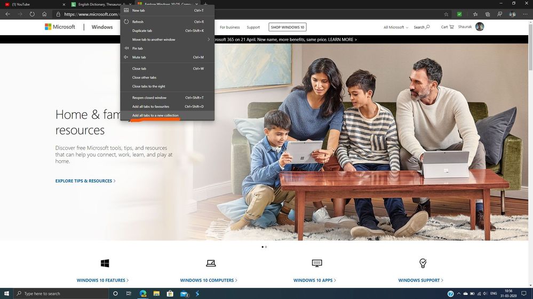Choose Refresh in the tab context menu
This screenshot has width=533, height=299.
[x=167, y=22]
